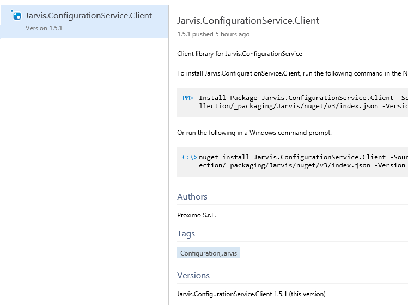Click the C:\> prompt symbol
Viewport: 408px width, 305px height.
tap(190, 157)
